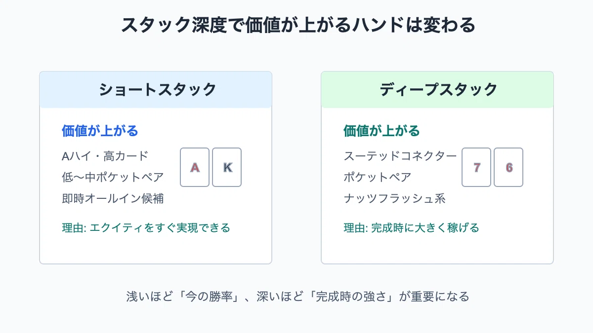Click the A card icon
Image resolution: width=593 pixels, height=333 pixels.
(195, 167)
